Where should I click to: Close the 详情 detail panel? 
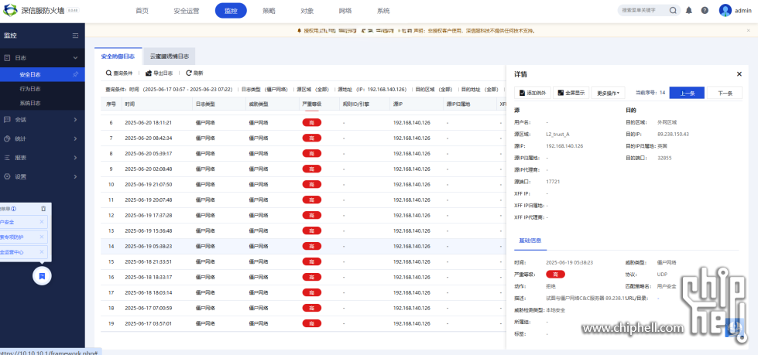click(x=739, y=74)
